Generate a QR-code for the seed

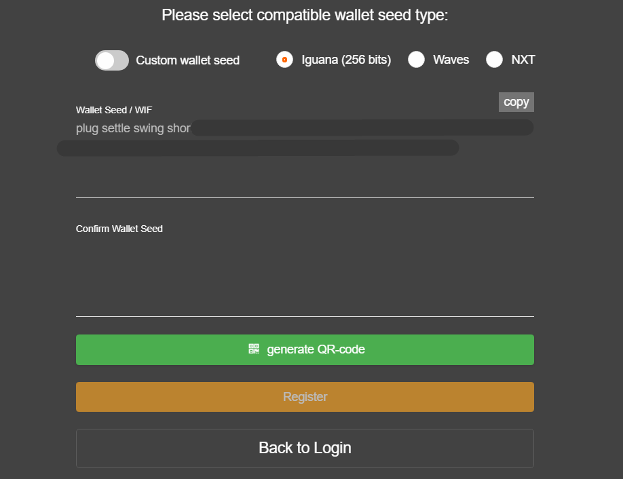coord(304,349)
